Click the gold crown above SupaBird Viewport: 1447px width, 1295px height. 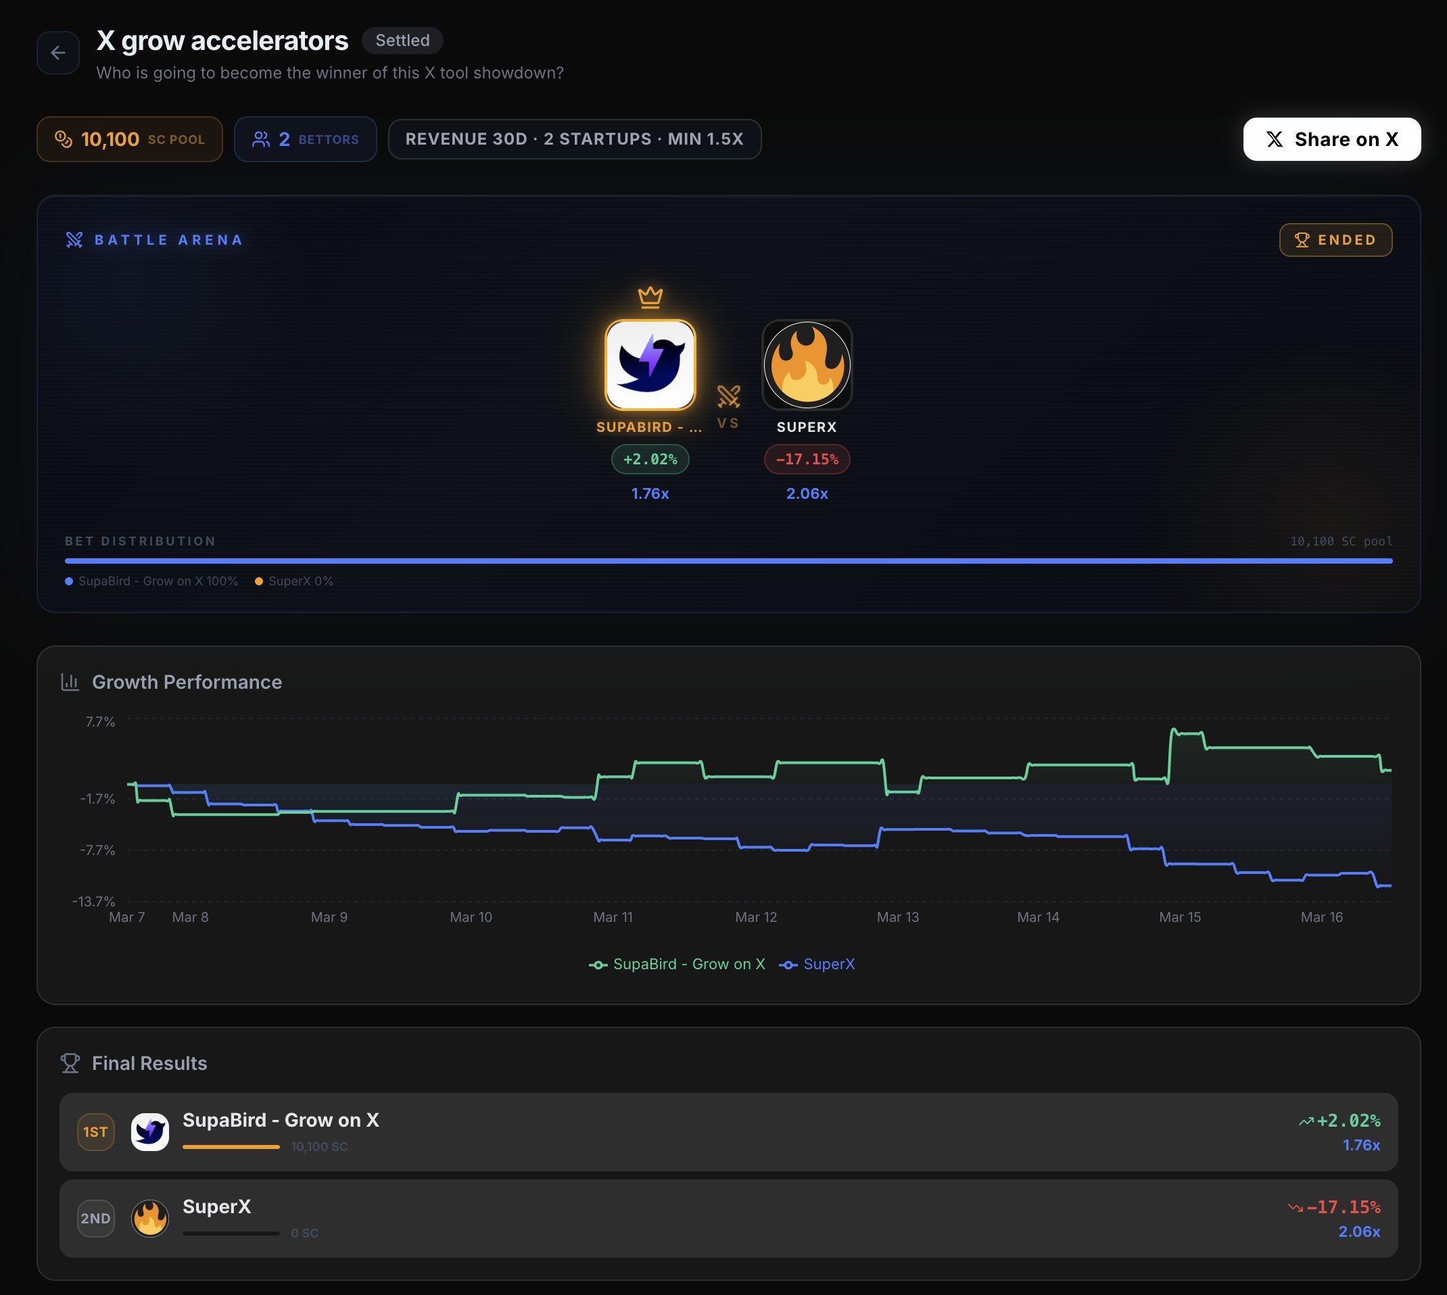650,297
